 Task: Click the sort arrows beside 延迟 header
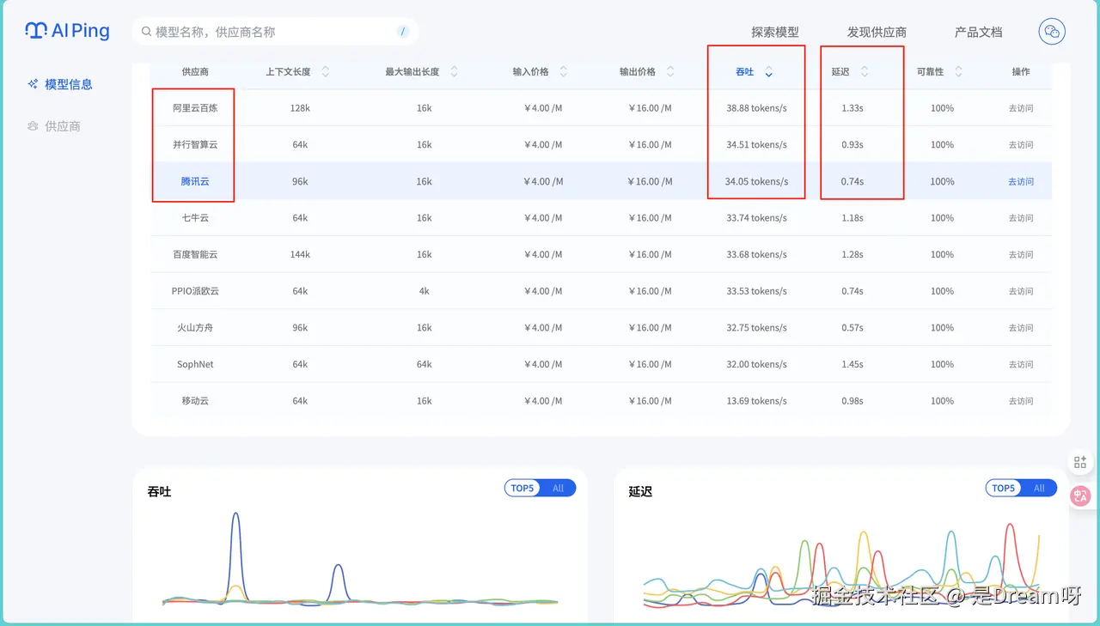coord(865,72)
